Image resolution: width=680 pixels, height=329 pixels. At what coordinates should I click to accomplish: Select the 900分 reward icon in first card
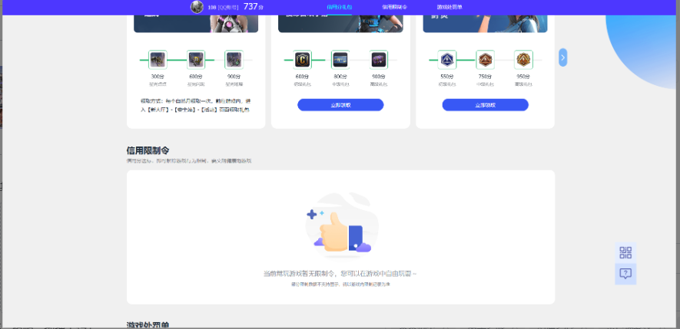[x=234, y=60]
